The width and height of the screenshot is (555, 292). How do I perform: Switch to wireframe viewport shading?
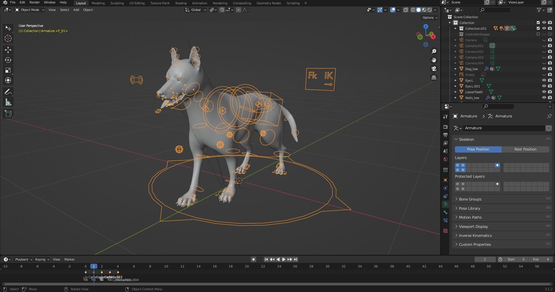(x=413, y=10)
